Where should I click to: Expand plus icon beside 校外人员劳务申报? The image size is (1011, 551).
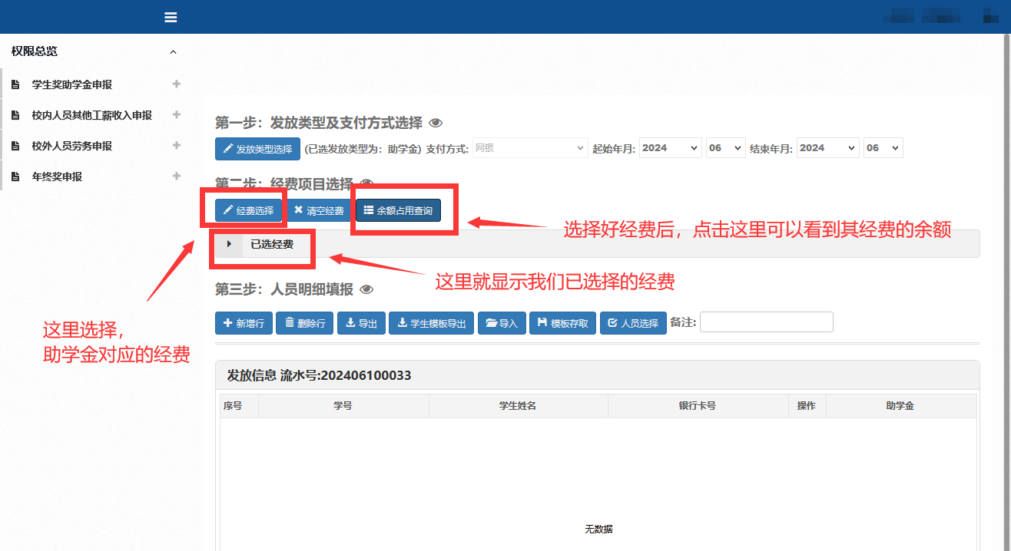pyautogui.click(x=177, y=145)
